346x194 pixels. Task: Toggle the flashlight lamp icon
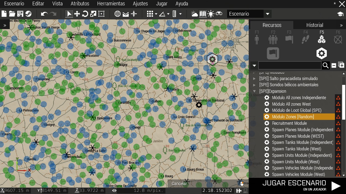tap(211, 14)
